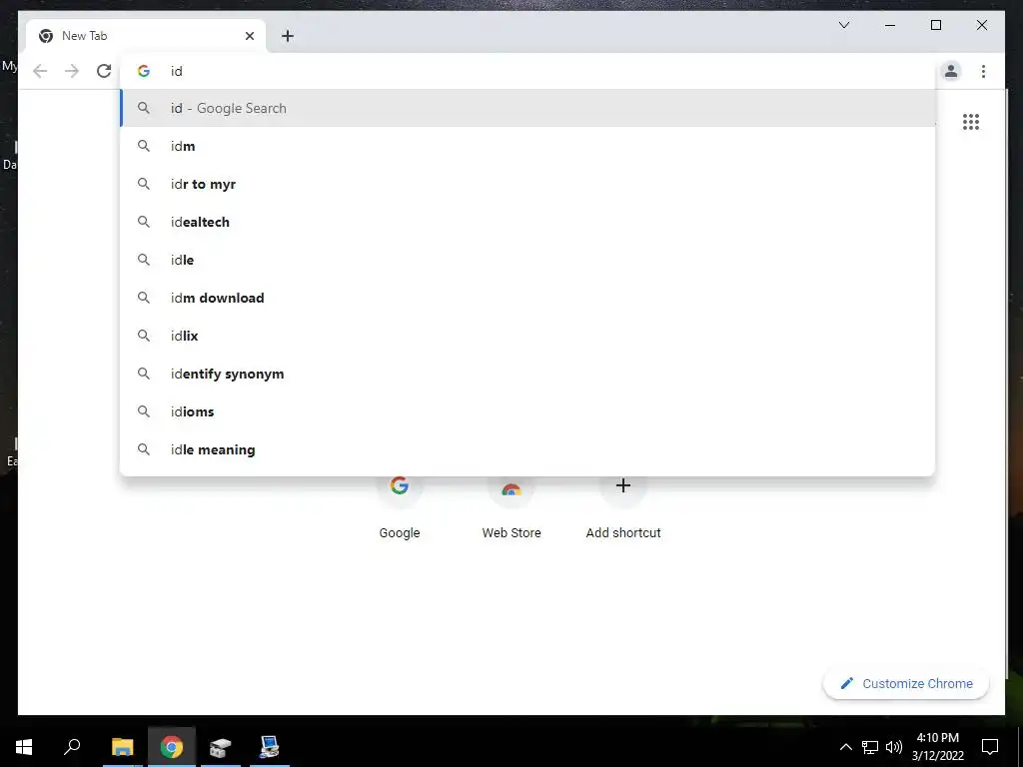Image resolution: width=1023 pixels, height=767 pixels.
Task: Select the 'idle' suggestion
Action: tap(527, 260)
